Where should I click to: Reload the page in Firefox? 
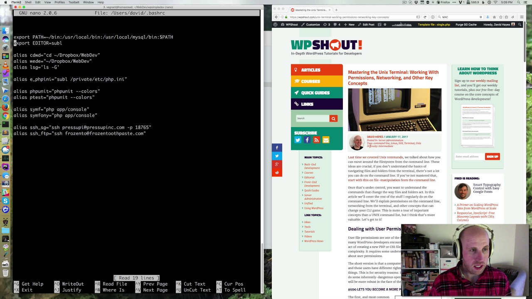[425, 17]
